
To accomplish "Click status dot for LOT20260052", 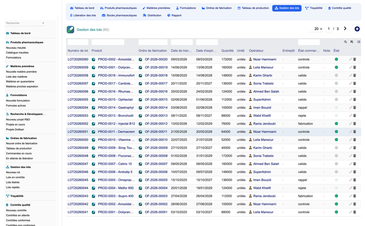I will pos(336,124).
